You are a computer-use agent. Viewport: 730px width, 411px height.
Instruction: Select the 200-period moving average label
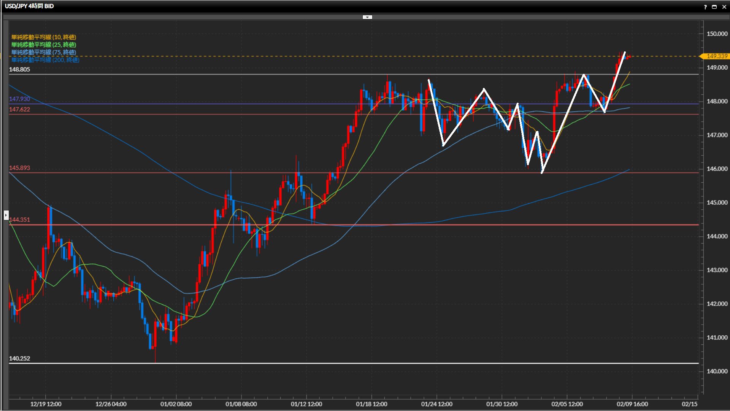pos(45,60)
